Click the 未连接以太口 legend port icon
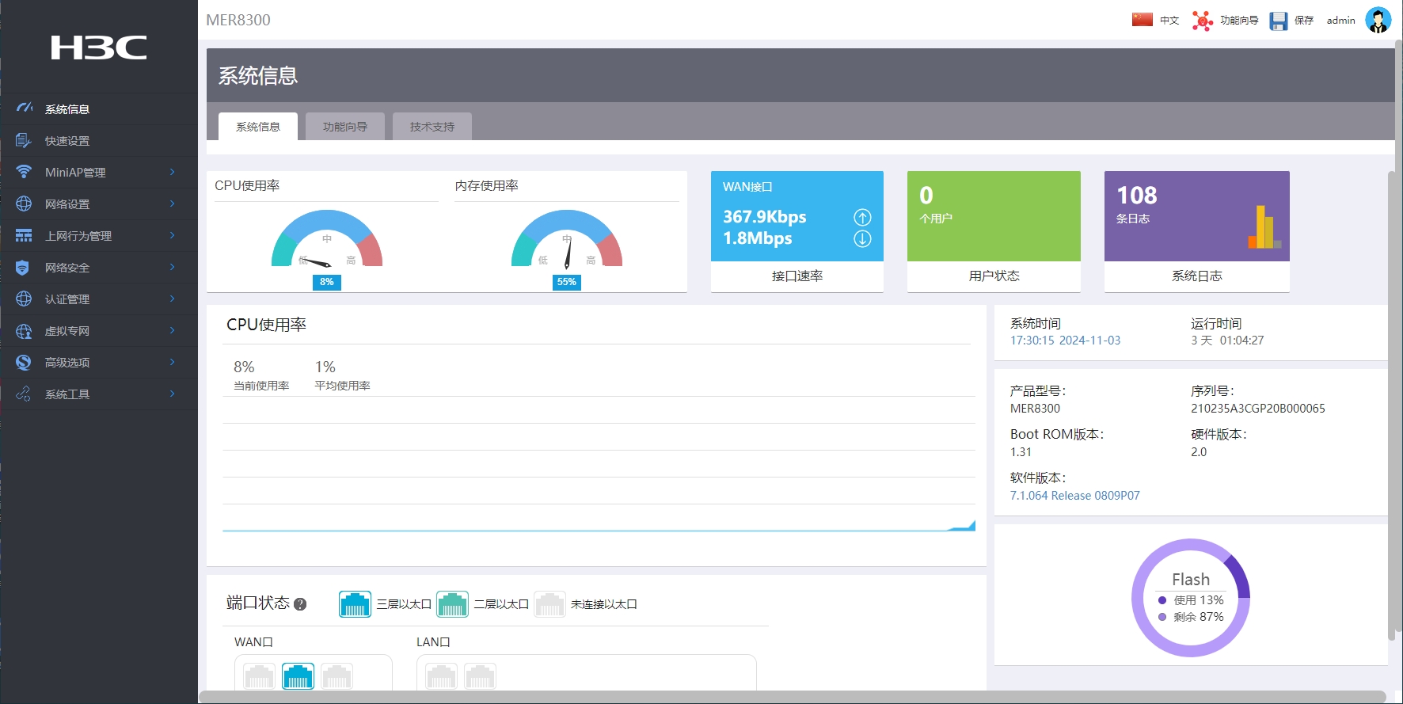1403x704 pixels. click(549, 604)
